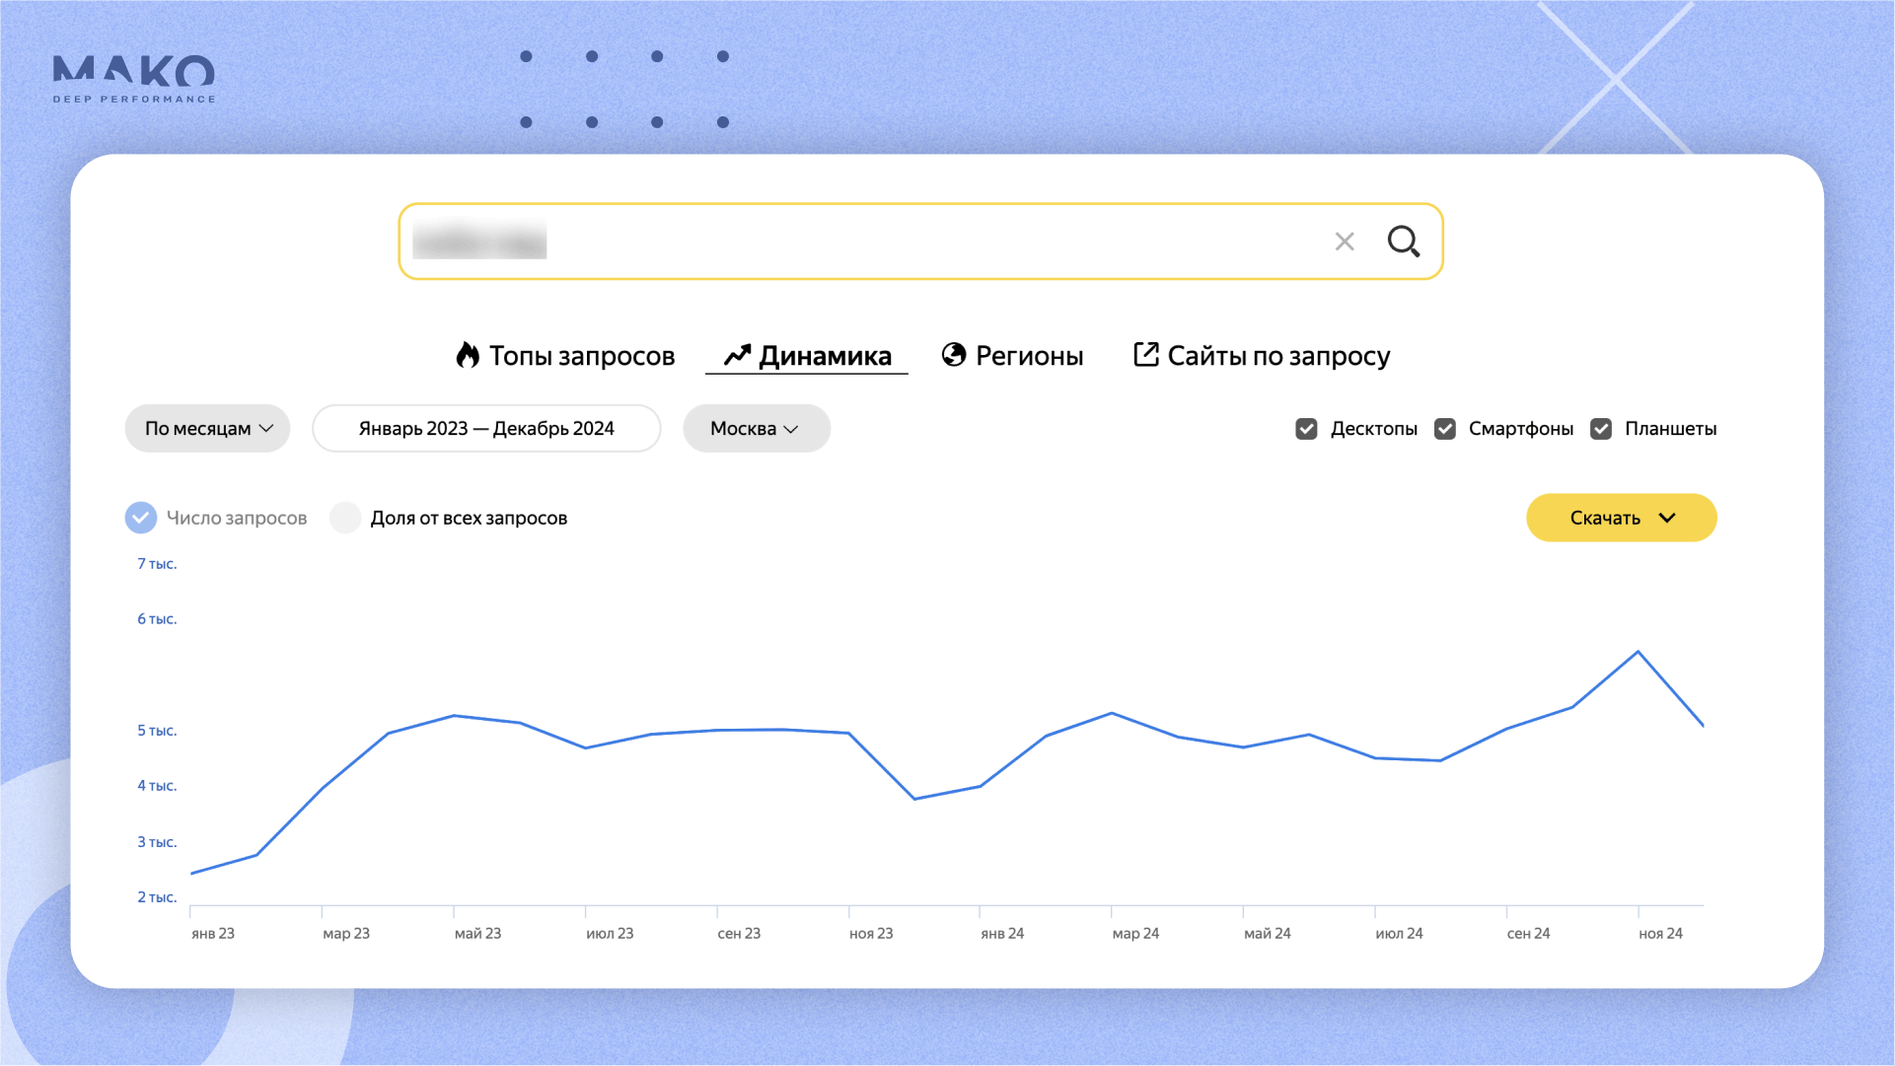The width and height of the screenshot is (1895, 1066).
Task: Click the magnifier search icon
Action: 1403,242
